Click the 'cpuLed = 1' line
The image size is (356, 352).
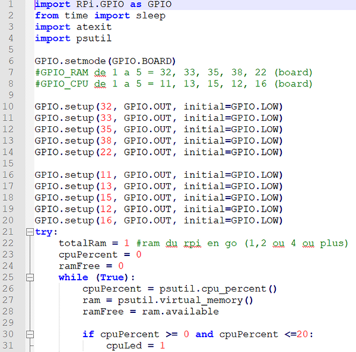[135, 345]
